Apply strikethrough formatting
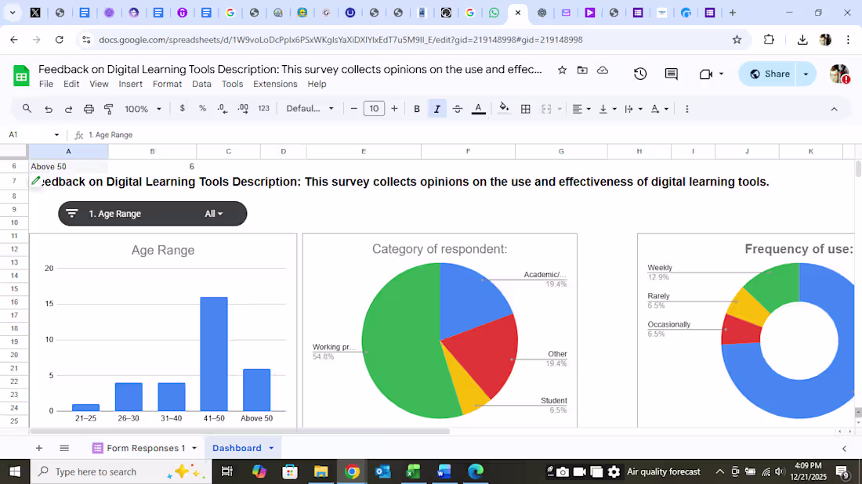862x484 pixels. pos(457,108)
